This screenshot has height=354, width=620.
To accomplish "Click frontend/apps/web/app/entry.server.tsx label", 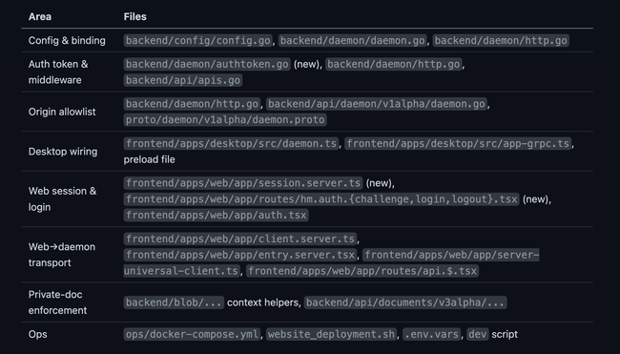I will click(240, 255).
